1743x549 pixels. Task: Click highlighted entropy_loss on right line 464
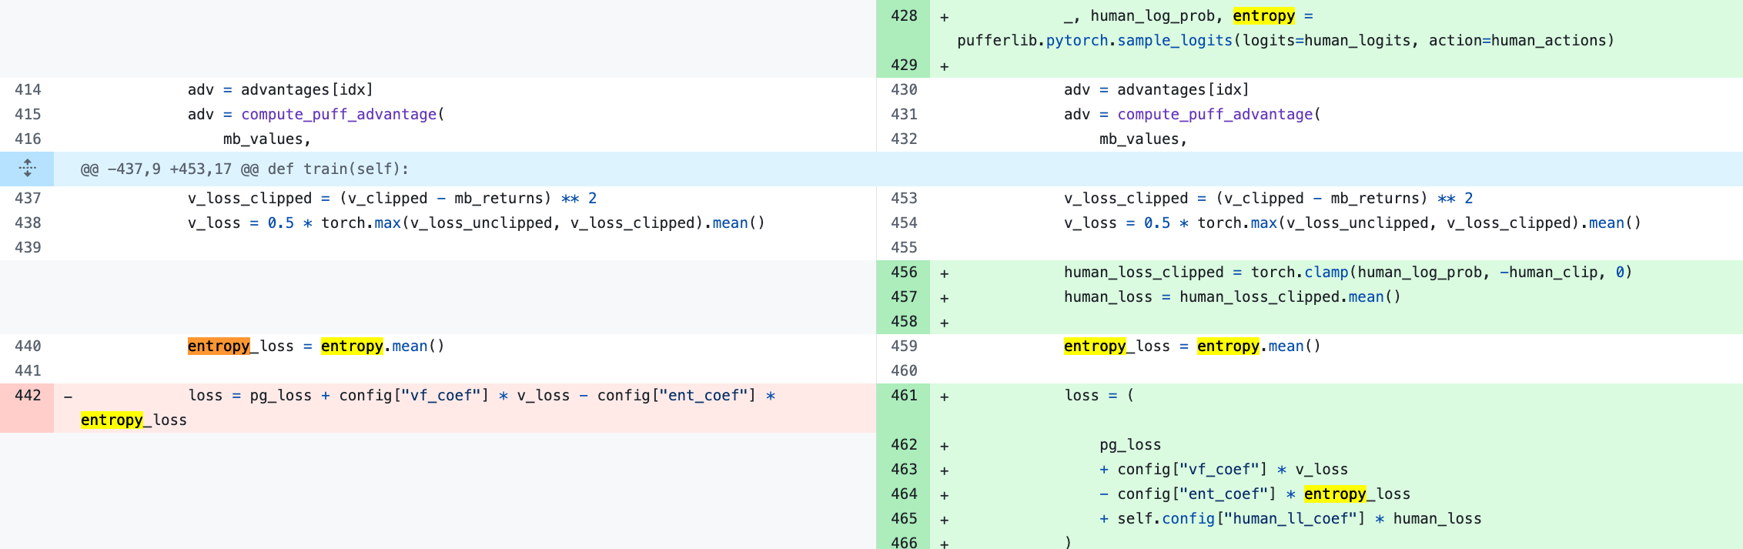(x=1357, y=494)
